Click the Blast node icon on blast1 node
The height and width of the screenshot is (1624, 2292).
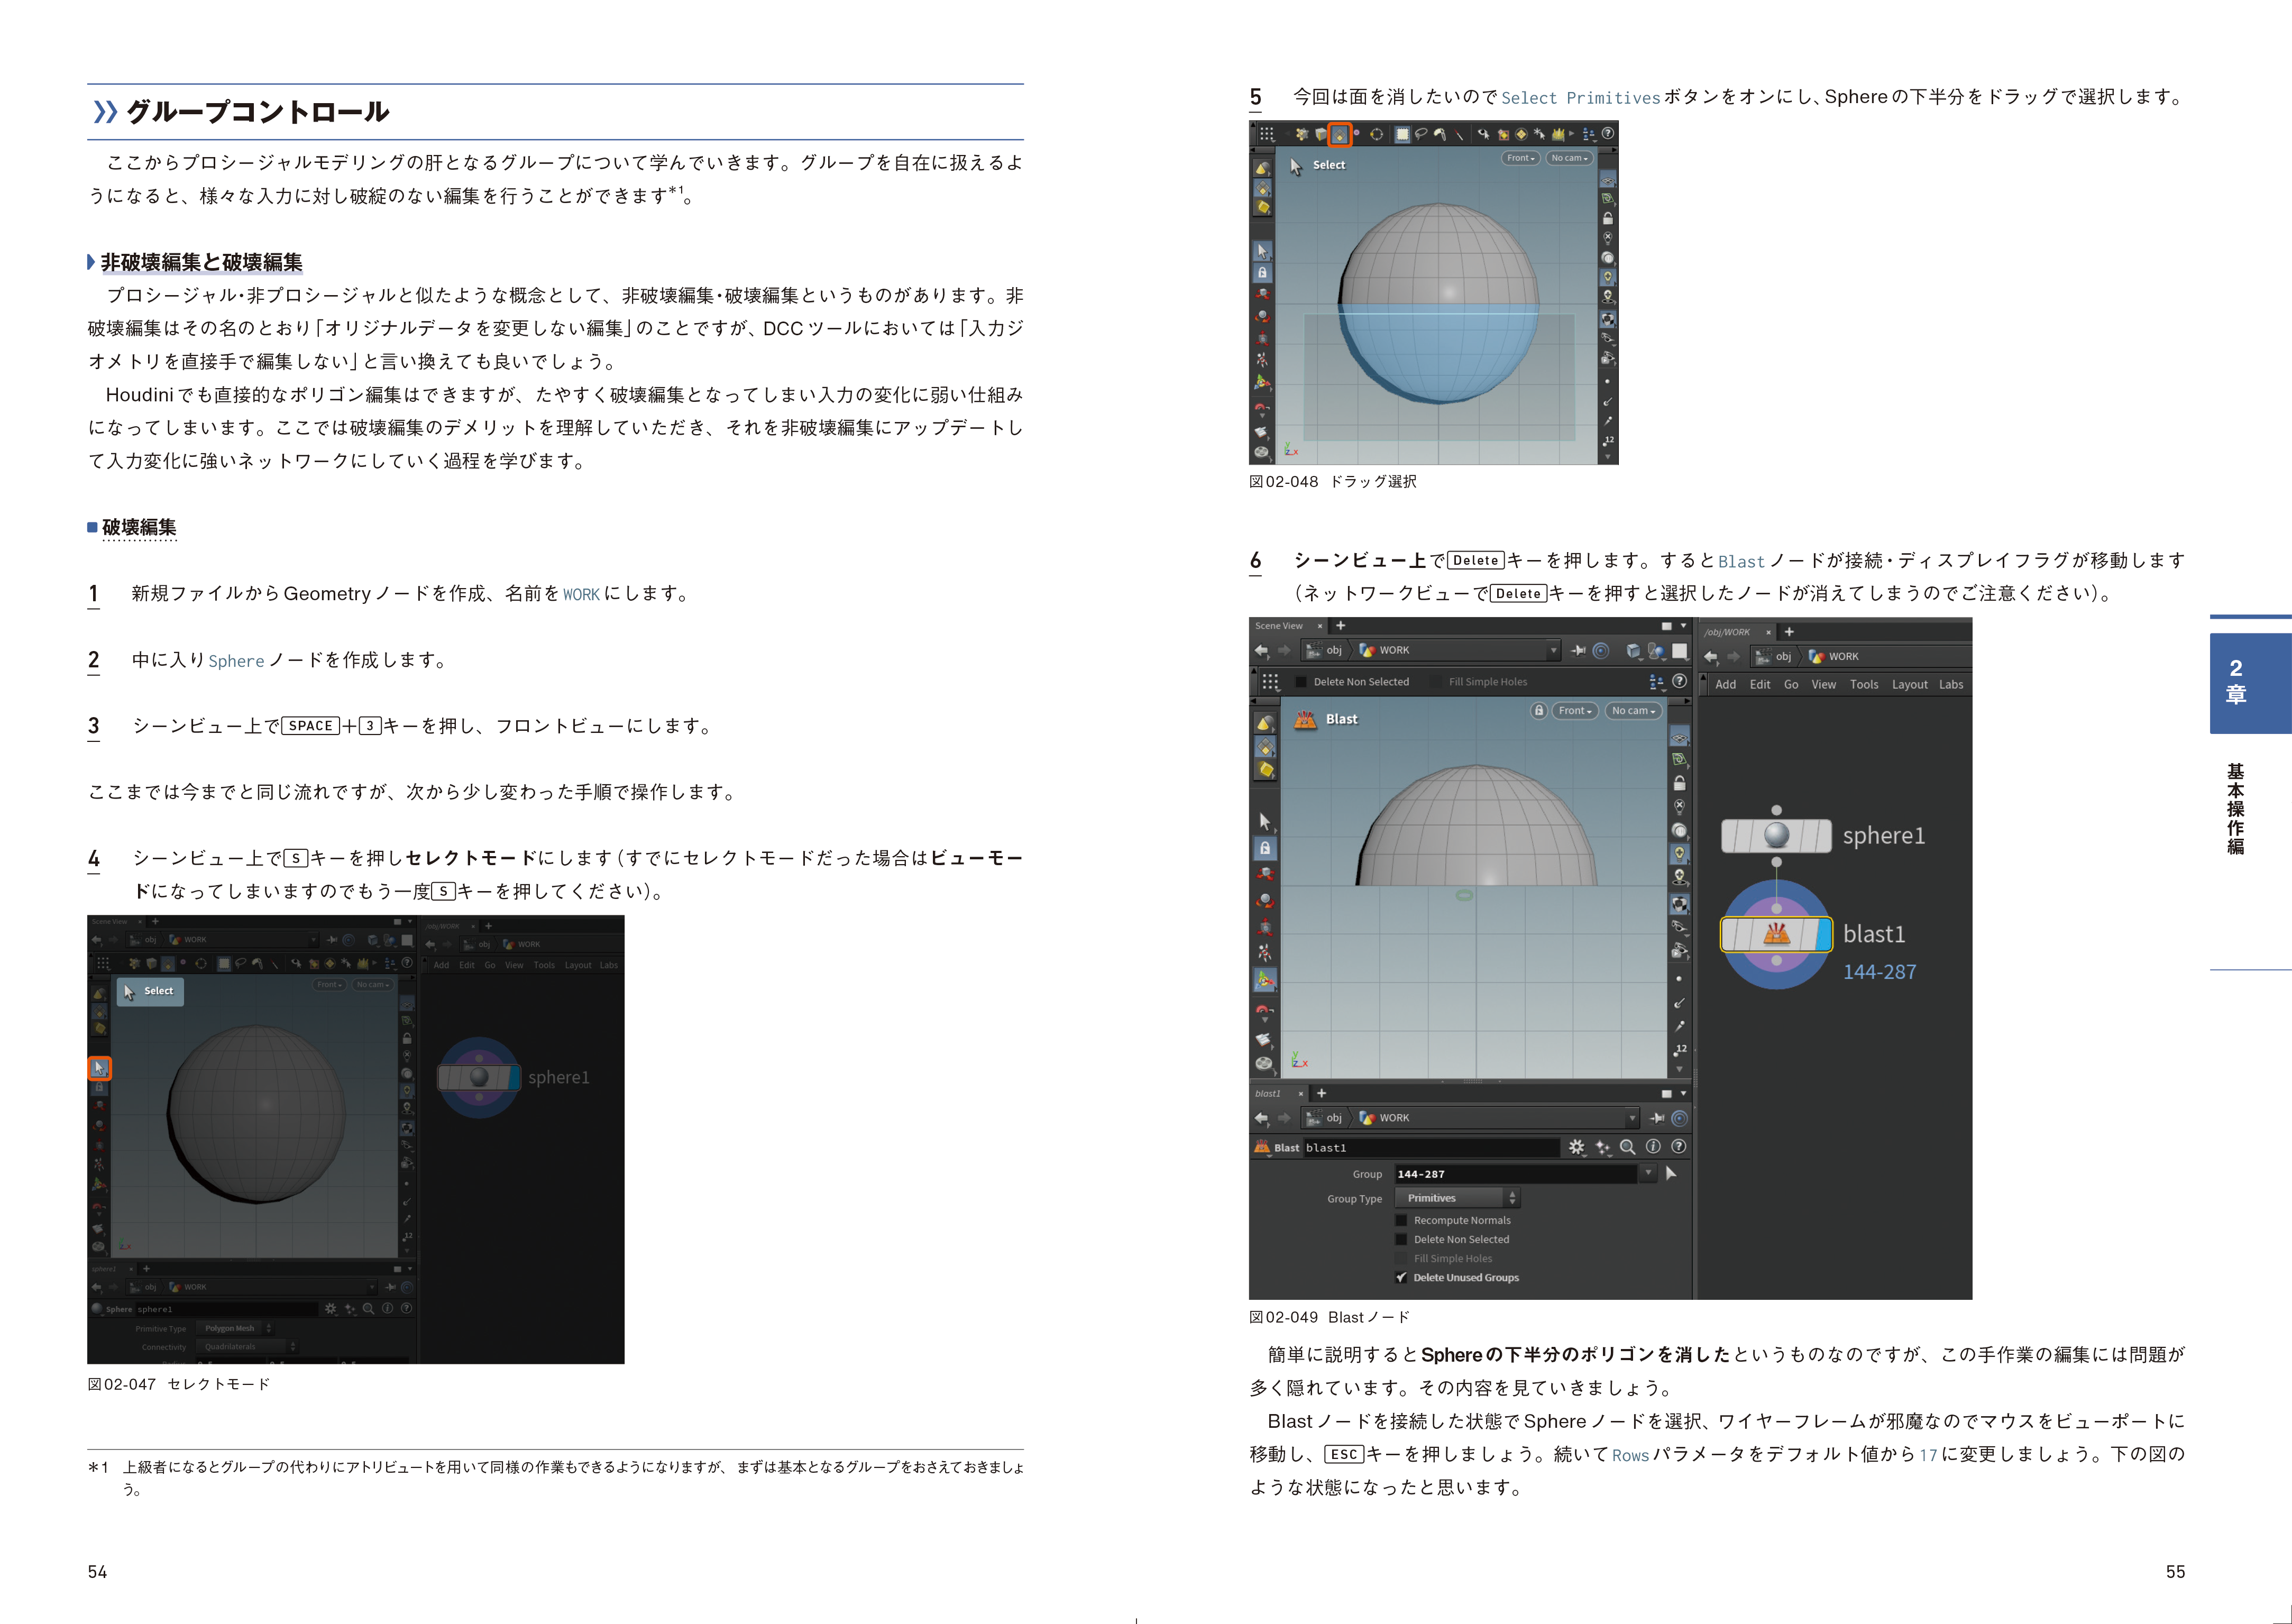coord(1776,934)
